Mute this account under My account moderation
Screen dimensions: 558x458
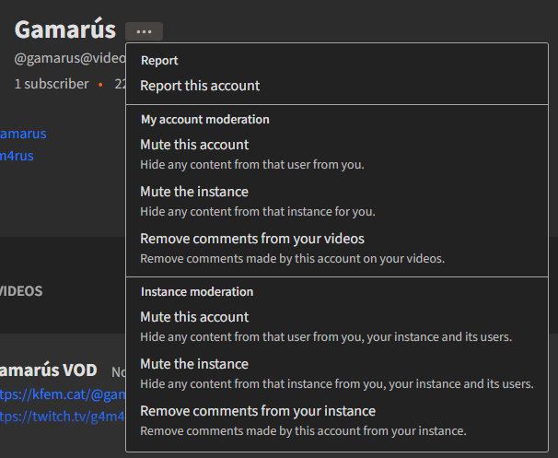[194, 145]
